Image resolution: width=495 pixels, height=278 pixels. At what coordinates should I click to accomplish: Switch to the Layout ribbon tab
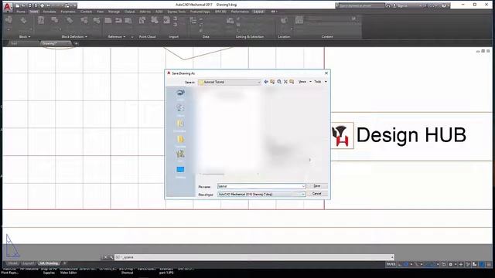258,12
